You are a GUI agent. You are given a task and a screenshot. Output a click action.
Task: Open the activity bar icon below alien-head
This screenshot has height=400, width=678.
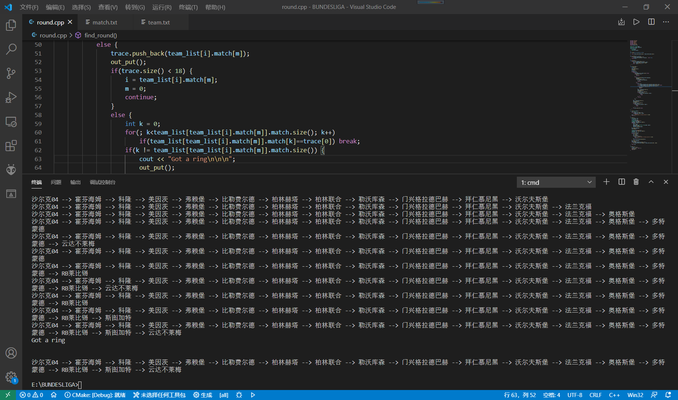11,194
